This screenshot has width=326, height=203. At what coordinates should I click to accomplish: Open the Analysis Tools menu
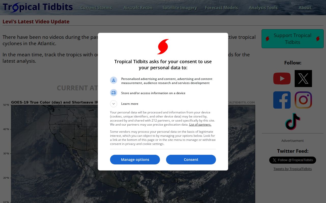263,8
